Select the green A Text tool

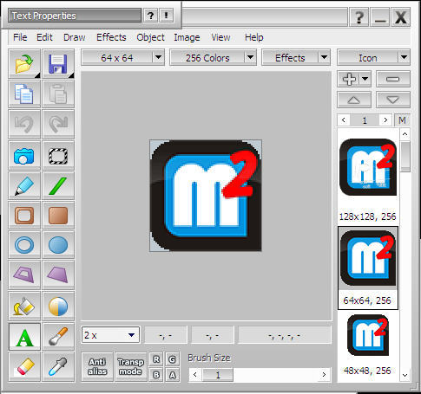(24, 337)
